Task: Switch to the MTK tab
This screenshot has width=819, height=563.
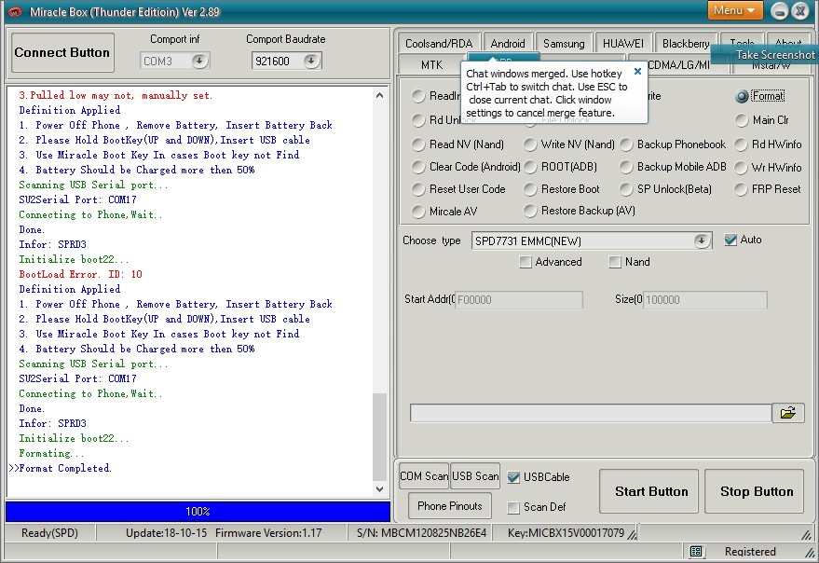Action: [x=432, y=65]
